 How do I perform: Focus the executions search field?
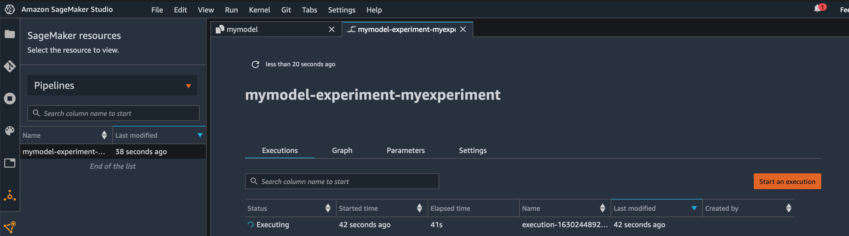tap(342, 182)
